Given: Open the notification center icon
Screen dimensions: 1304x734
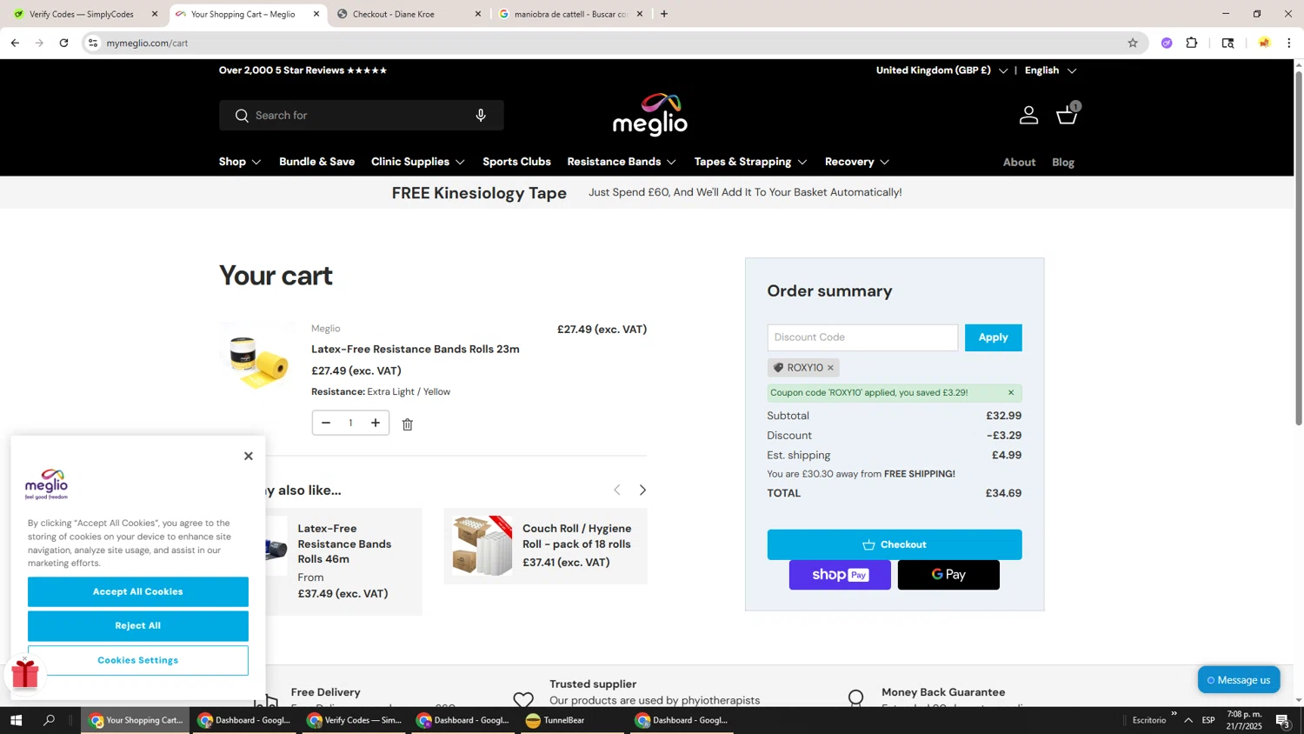Looking at the screenshot, I should click(x=1282, y=720).
